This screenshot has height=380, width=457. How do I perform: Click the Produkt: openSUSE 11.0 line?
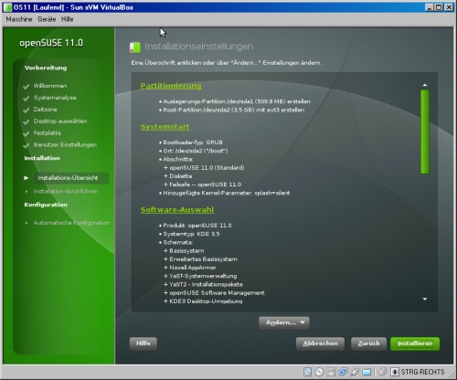click(197, 226)
